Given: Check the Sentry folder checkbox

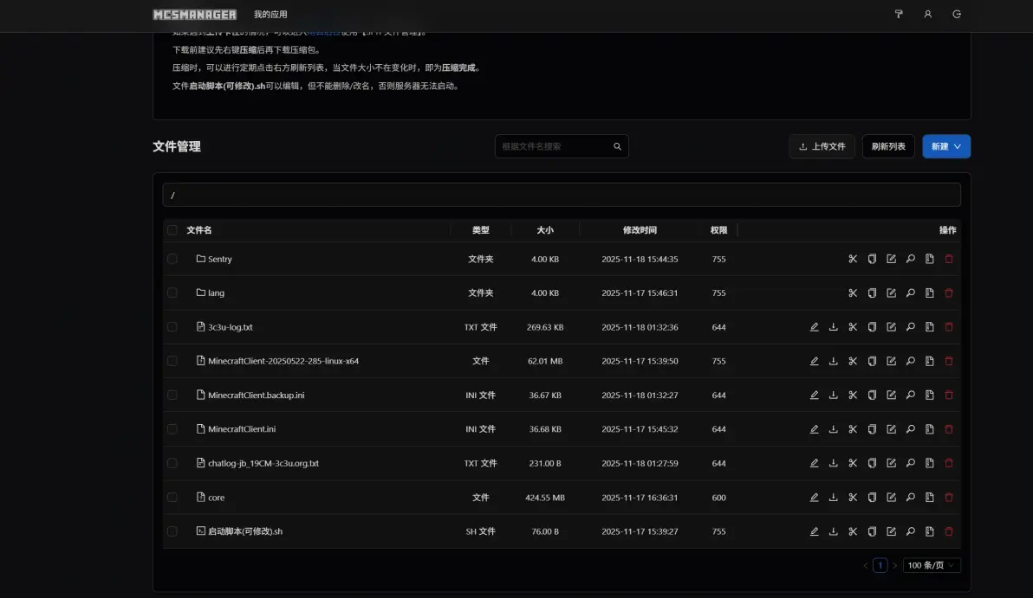Looking at the screenshot, I should (x=172, y=260).
